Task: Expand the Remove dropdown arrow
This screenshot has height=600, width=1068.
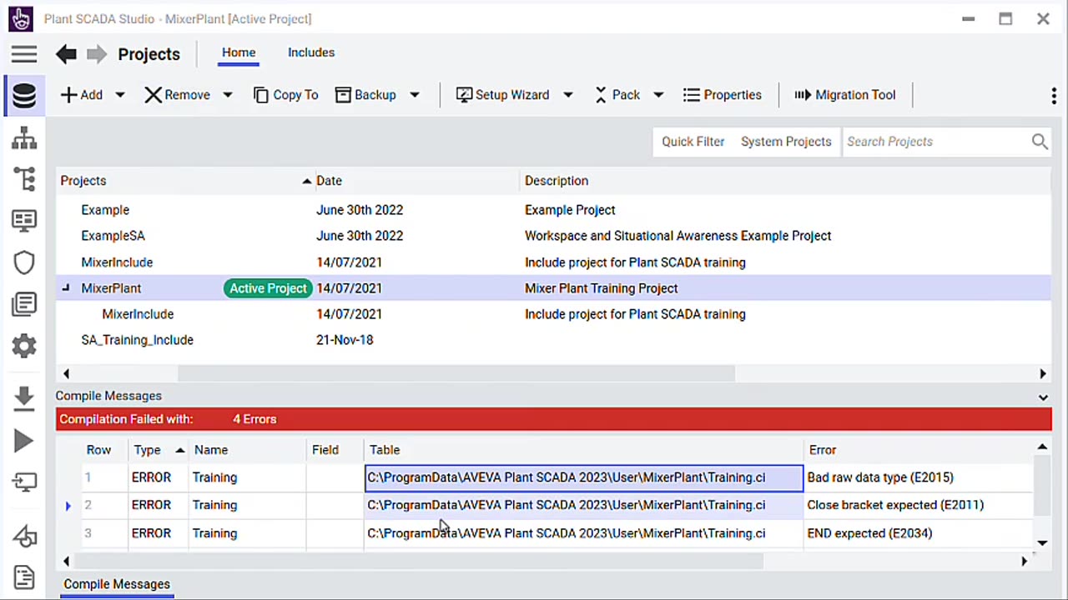Action: [x=227, y=95]
